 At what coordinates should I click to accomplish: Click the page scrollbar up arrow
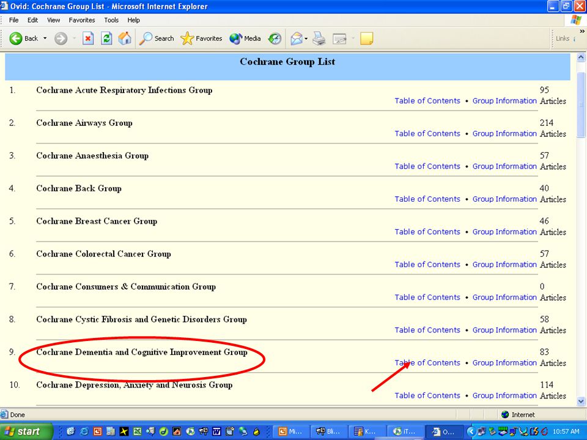pos(581,57)
